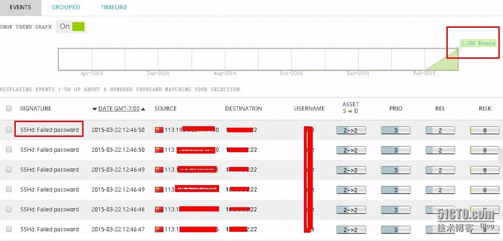This screenshot has height=241, width=503.
Task: Click the Feb-2015 label on trend graph
Action: click(x=424, y=73)
